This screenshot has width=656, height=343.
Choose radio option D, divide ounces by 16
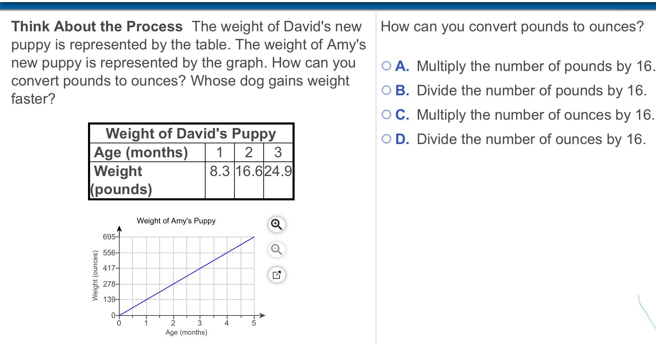tap(386, 139)
